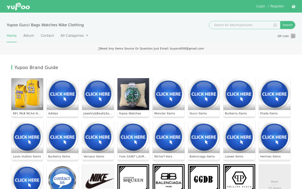Open the Yupoo Watches album thumbnail
Image resolution: width=302 pixels, height=189 pixels.
[x=133, y=94]
